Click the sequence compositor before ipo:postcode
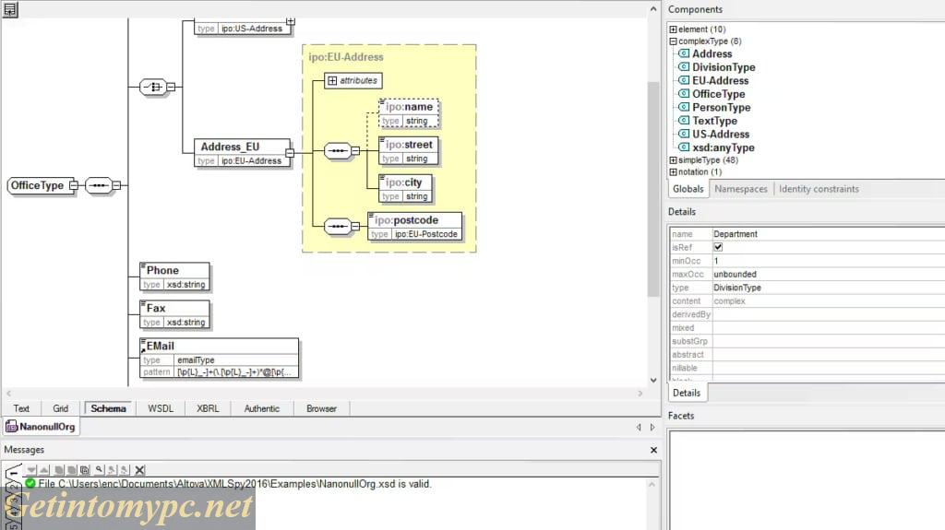The image size is (945, 530). [336, 226]
